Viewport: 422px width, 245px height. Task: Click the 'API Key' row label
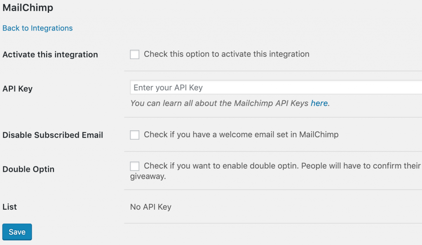pos(17,88)
